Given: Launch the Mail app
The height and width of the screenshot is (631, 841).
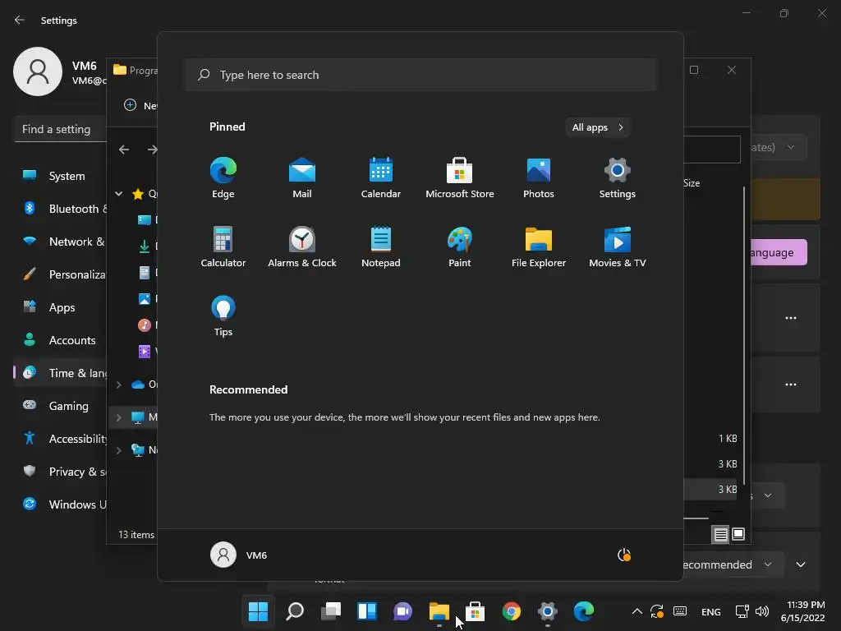Looking at the screenshot, I should (302, 177).
